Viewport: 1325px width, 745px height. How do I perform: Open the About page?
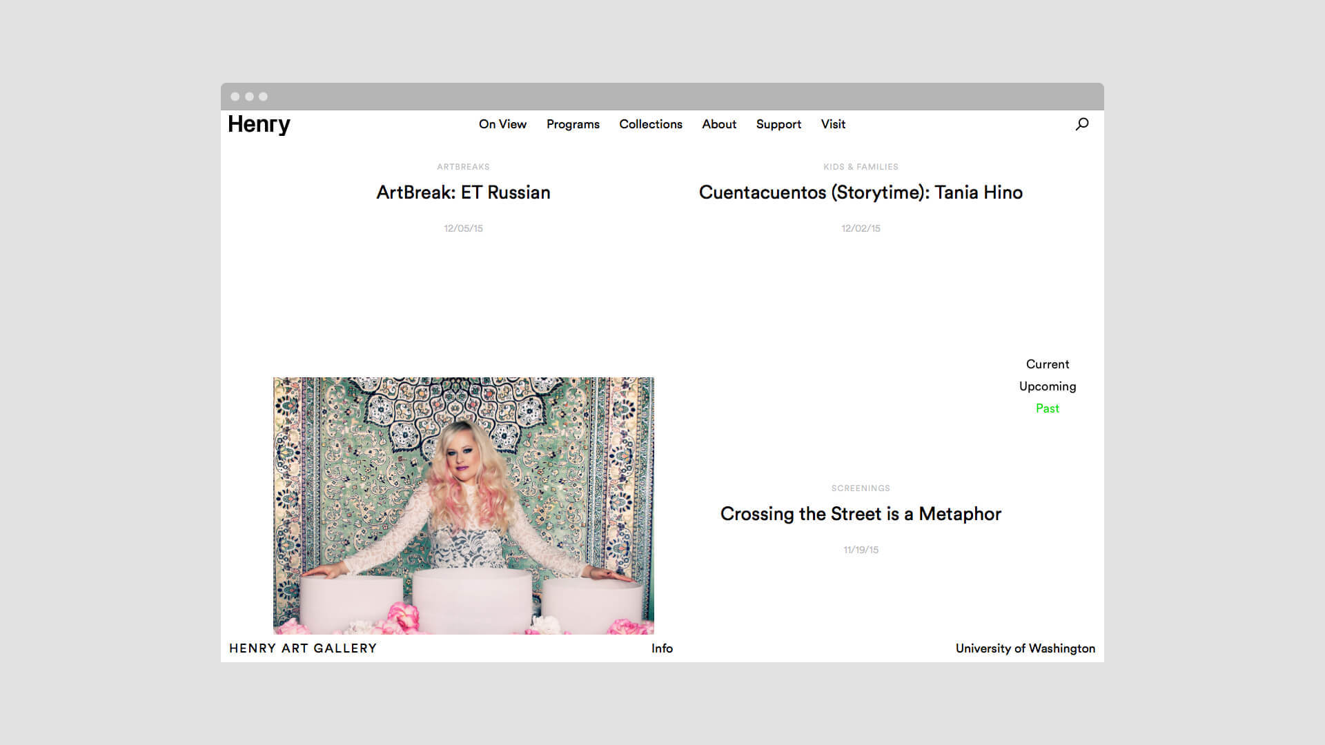coord(719,124)
